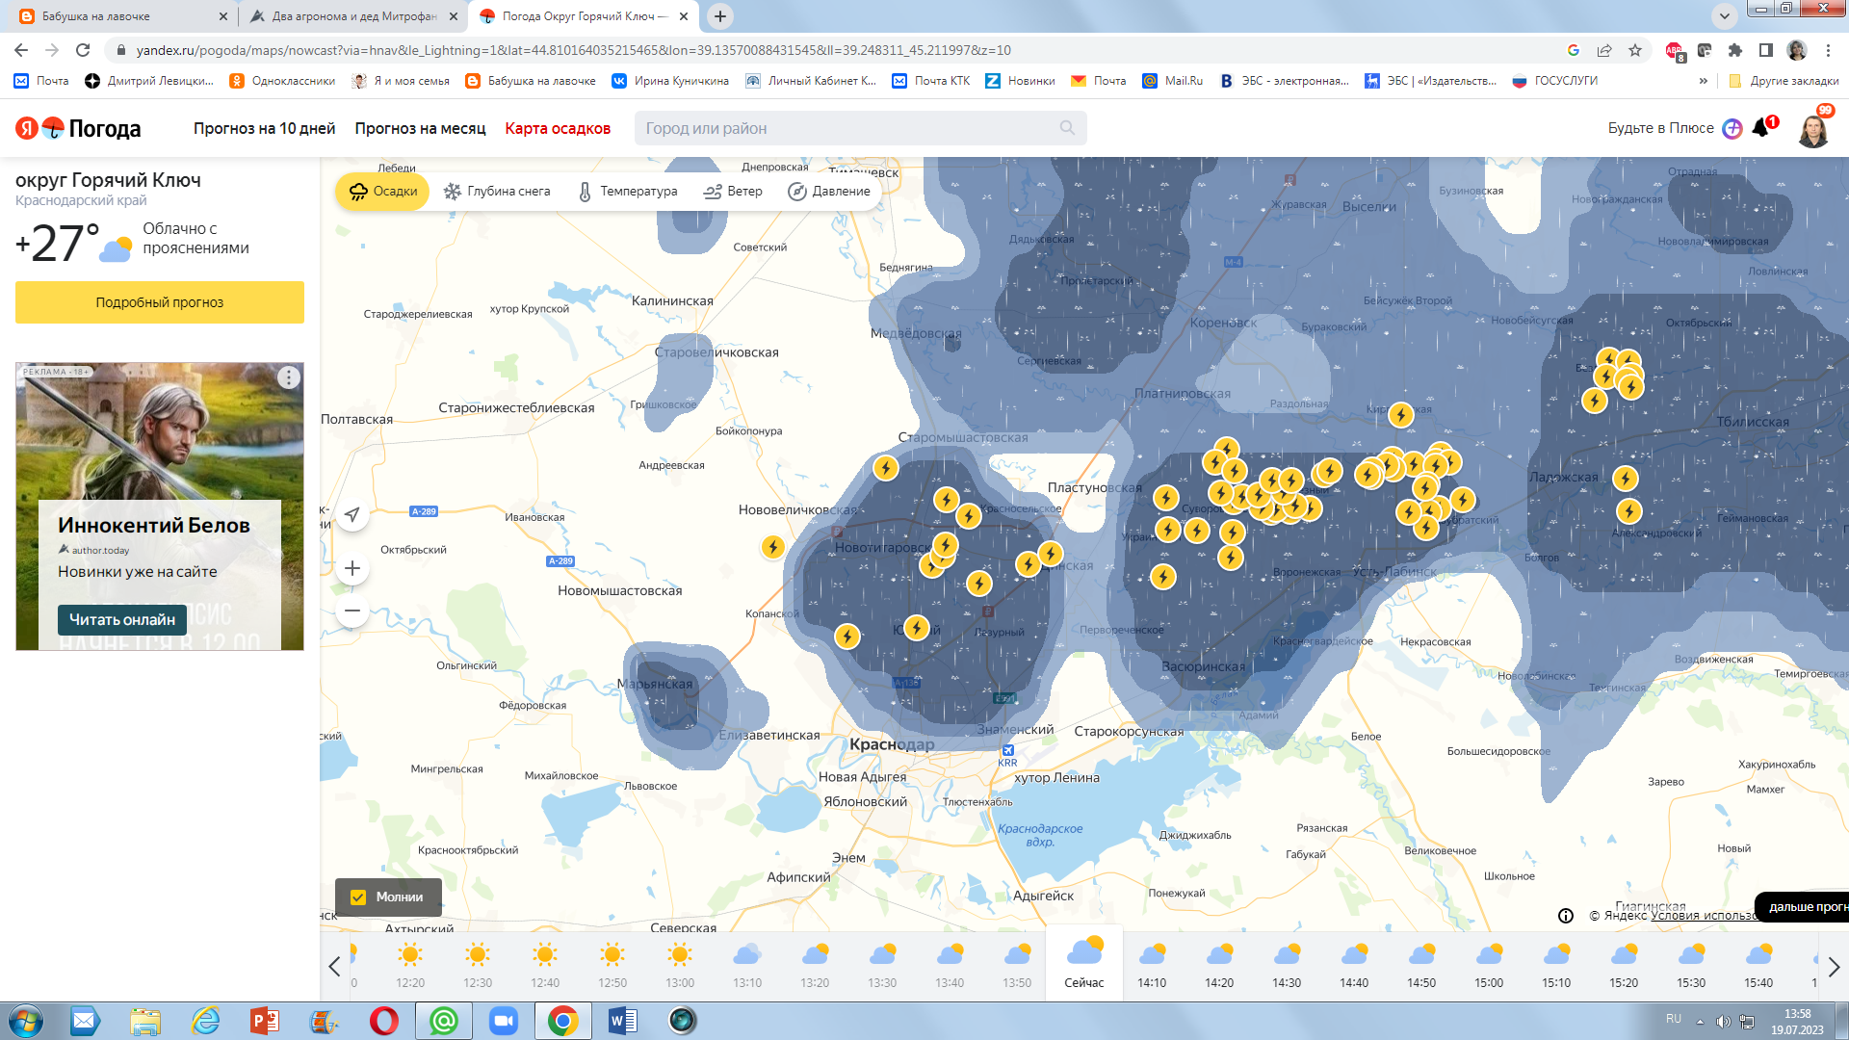The width and height of the screenshot is (1849, 1040).
Task: Switch map layer to Ветер
Action: [733, 191]
